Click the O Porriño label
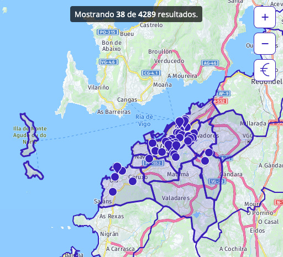 tap(260, 213)
